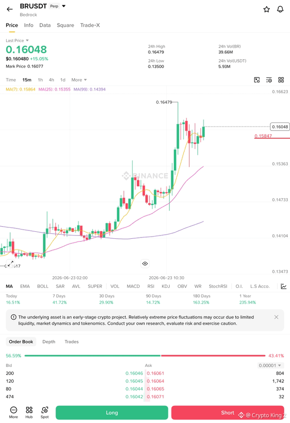290x423 pixels.
Task: Toggle the L.S Acco. indicator
Action: (x=260, y=286)
